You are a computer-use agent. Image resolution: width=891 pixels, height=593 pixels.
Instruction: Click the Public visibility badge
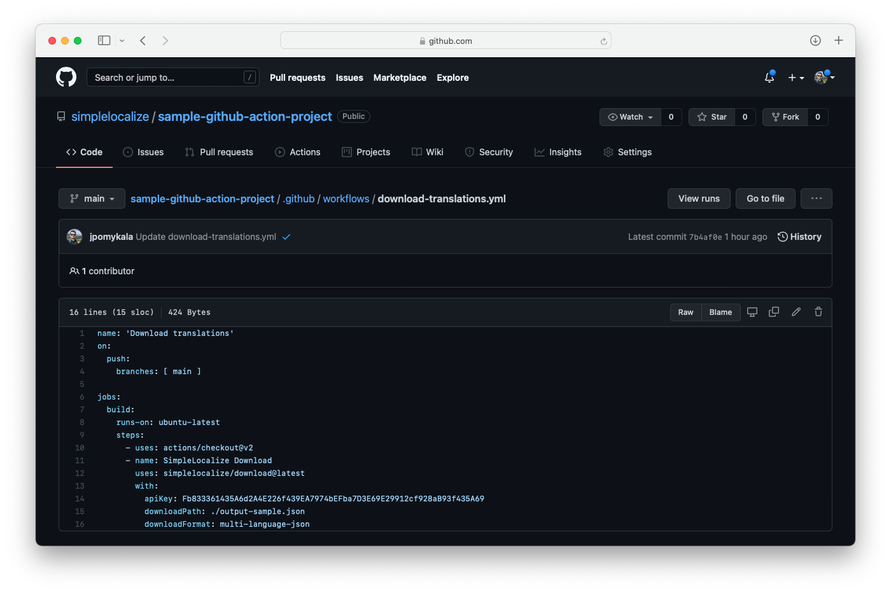tap(354, 116)
